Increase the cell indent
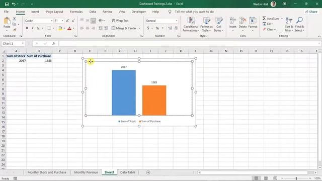Viewport: 322px width, 181px height. (106, 28)
